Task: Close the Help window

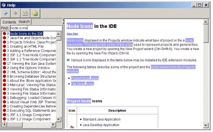Action: click(206, 5)
